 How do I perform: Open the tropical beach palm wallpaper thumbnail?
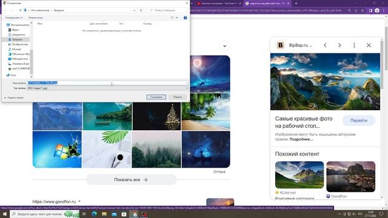[206, 111]
